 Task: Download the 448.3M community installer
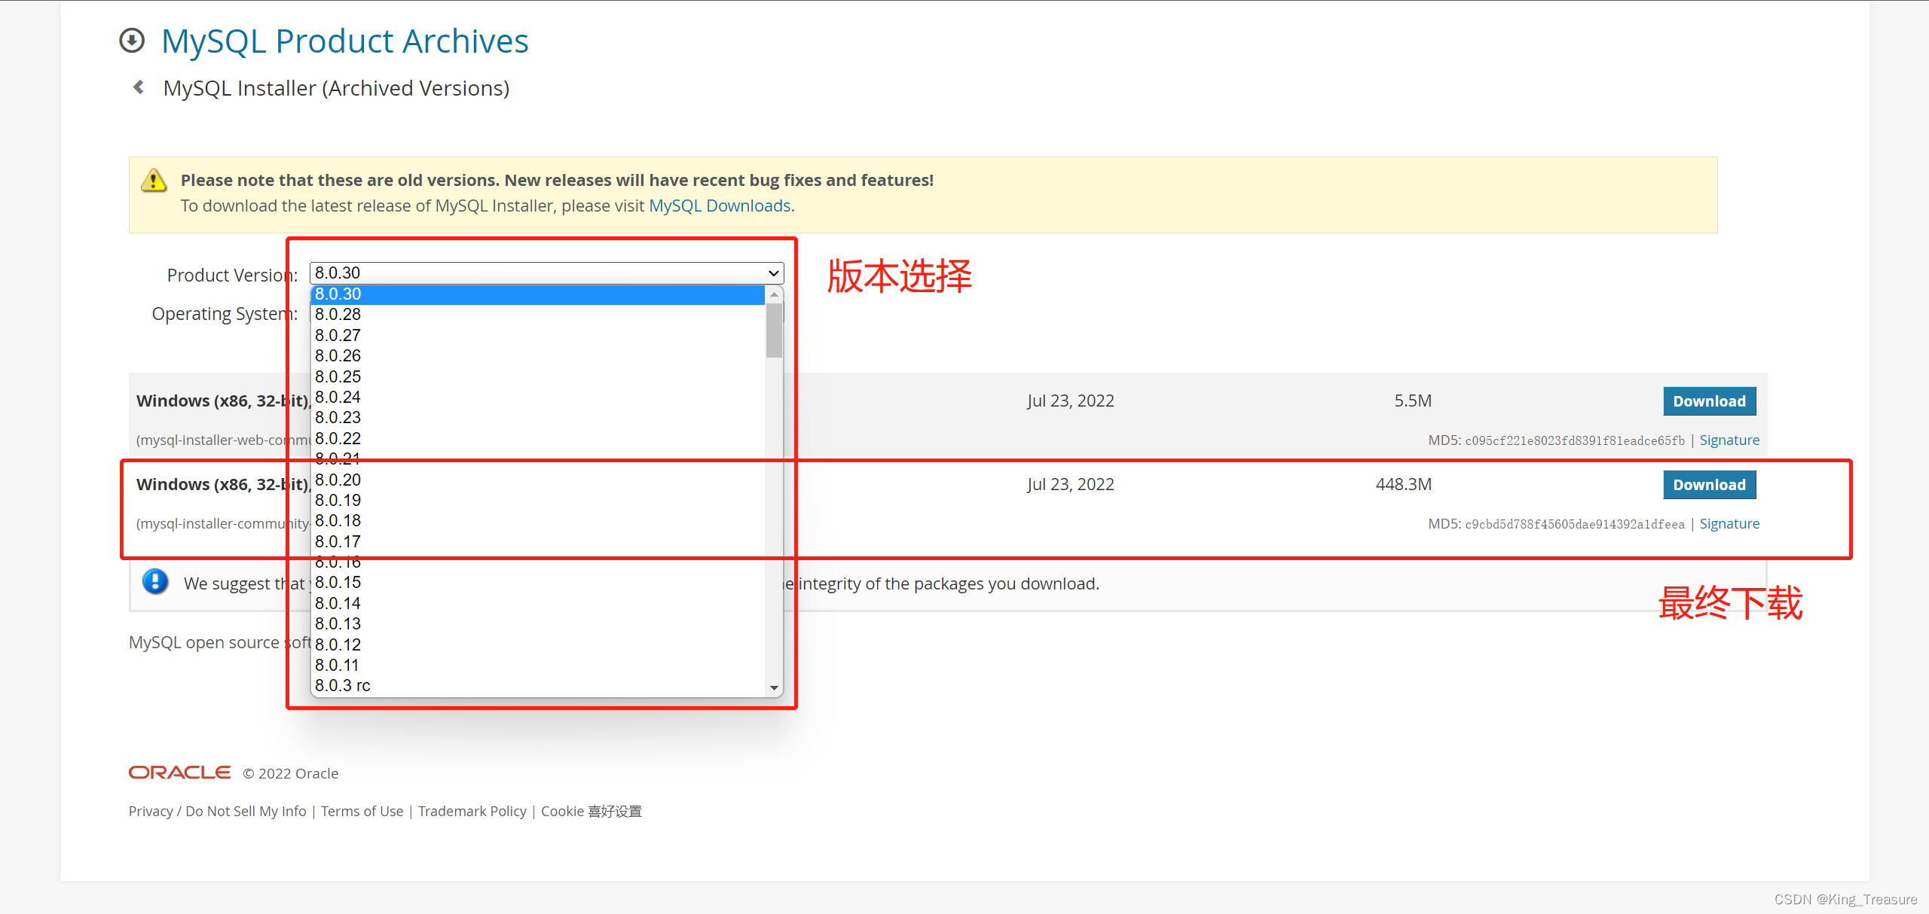click(1709, 485)
